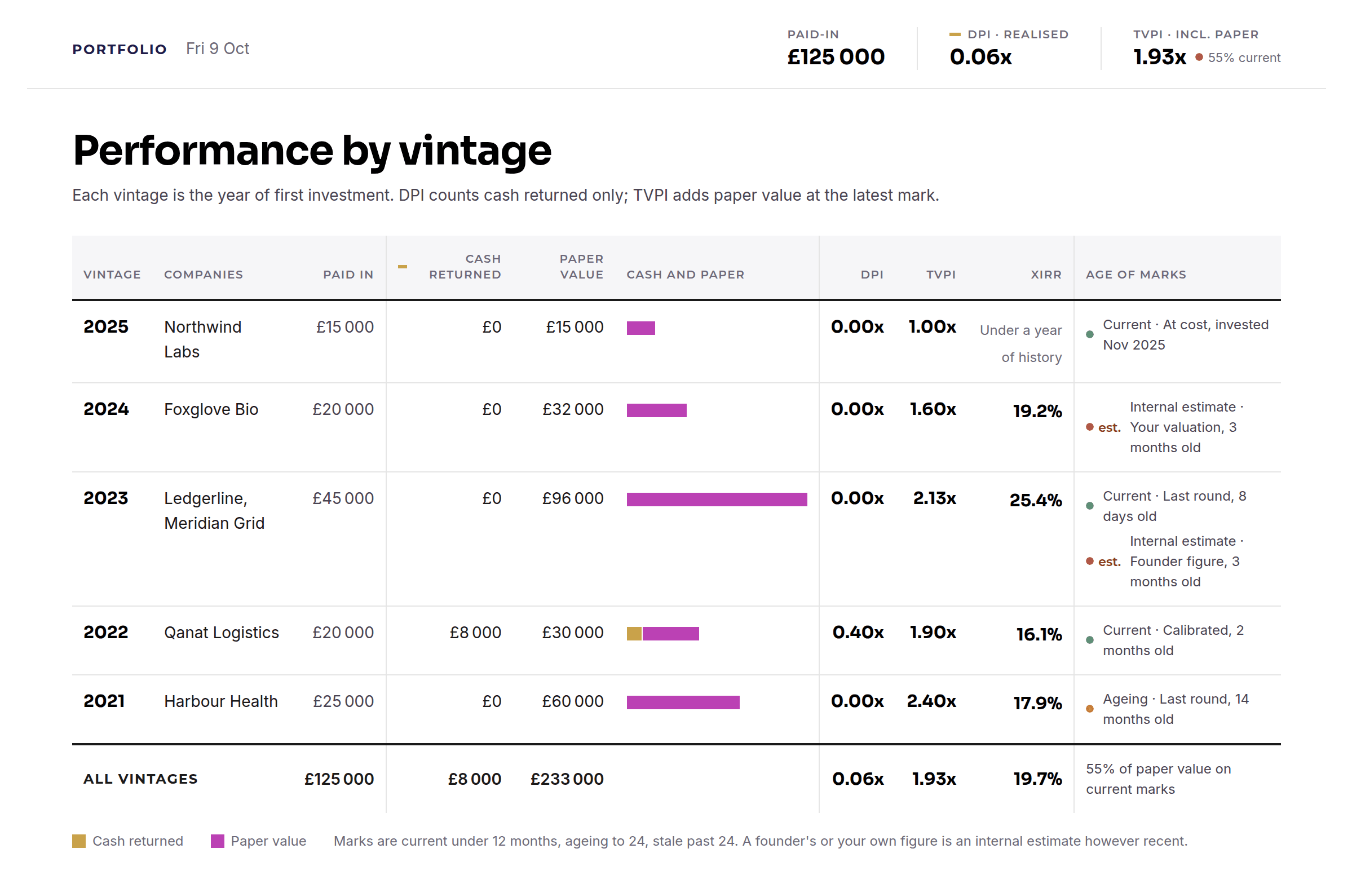Click the TVPI 1.93x header figure
Screen dimensions: 1352x875
[1159, 57]
